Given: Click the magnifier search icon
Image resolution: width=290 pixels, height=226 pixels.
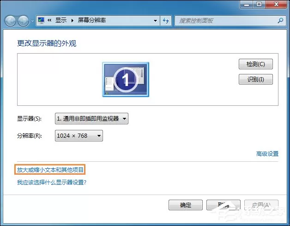Looking at the screenshot, I should pyautogui.click(x=280, y=20).
